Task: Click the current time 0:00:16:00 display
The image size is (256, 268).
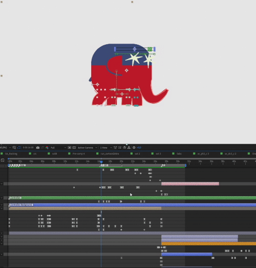Action: [x=28, y=147]
